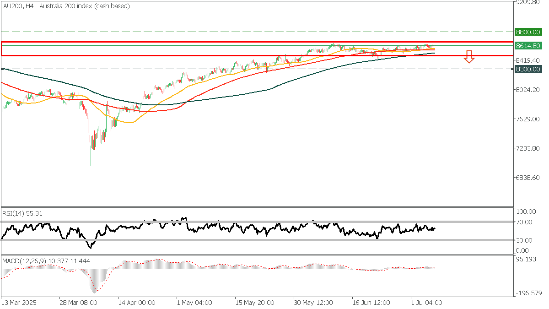Click the current price label 8614.80

point(528,46)
